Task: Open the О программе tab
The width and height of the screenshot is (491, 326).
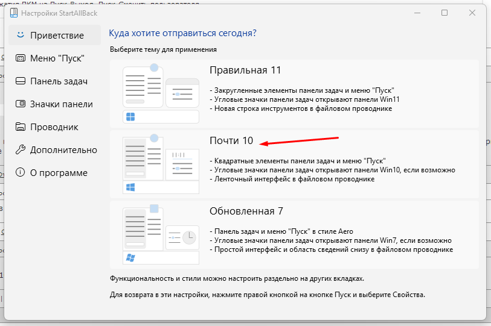Action: (x=54, y=173)
